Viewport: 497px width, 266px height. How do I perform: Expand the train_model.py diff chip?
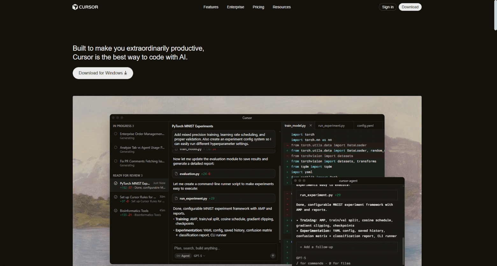(x=223, y=149)
